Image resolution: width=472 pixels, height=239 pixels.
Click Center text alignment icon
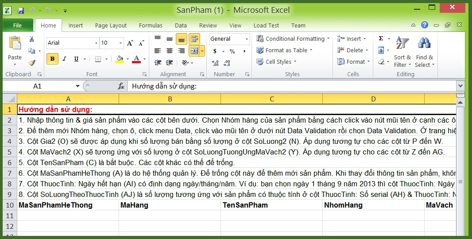click(170, 51)
